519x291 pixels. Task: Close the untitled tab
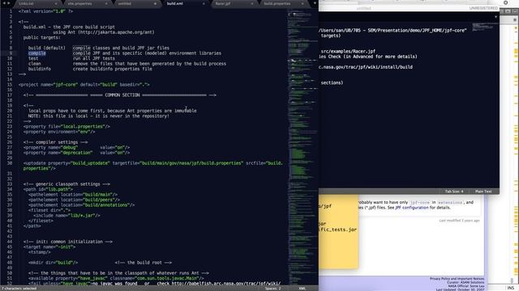pos(155,3)
